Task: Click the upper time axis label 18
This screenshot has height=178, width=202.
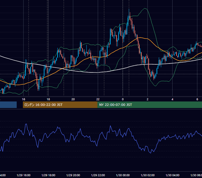Action: tap(48, 99)
